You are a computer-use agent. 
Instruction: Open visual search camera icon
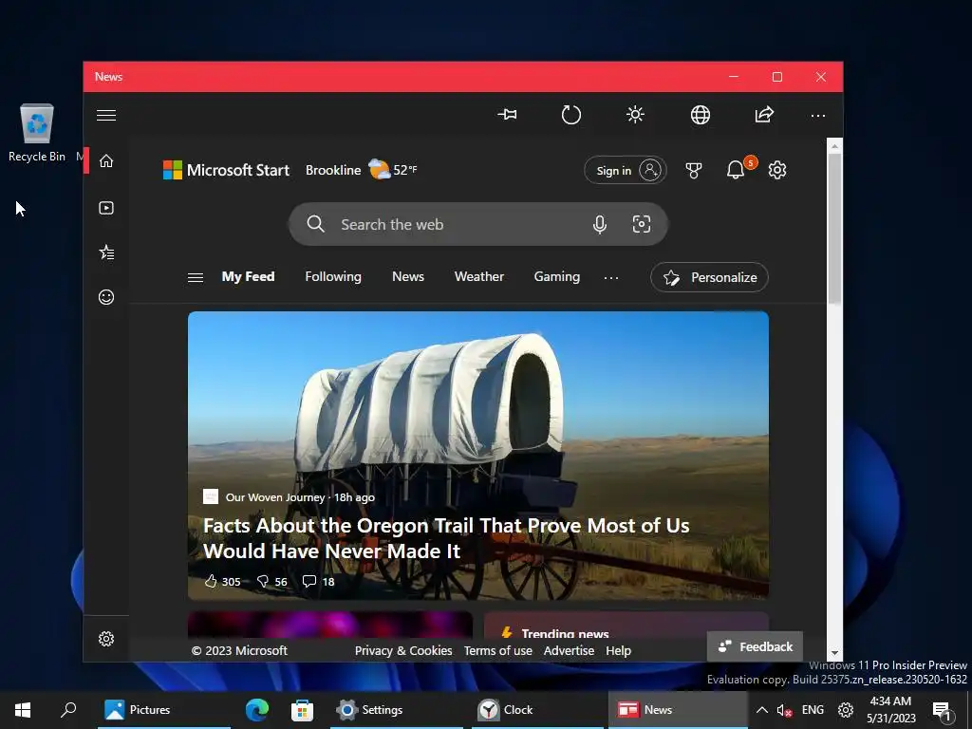tap(642, 224)
